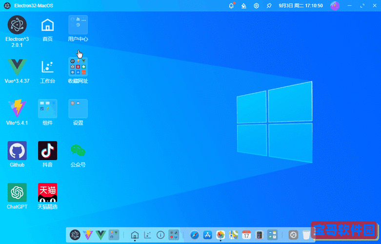The image size is (381, 244).
Task: Open the notification bell in the top bar
Action: pyautogui.click(x=232, y=5)
